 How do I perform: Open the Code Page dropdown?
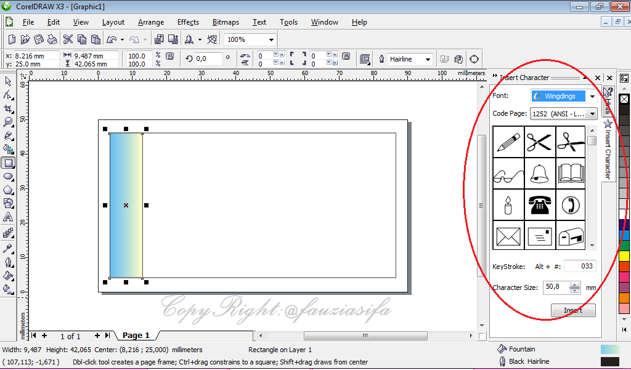point(592,114)
